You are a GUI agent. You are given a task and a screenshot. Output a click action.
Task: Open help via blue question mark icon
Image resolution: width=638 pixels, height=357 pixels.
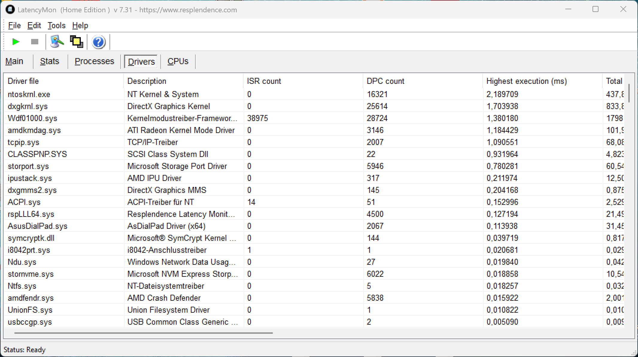pos(98,42)
